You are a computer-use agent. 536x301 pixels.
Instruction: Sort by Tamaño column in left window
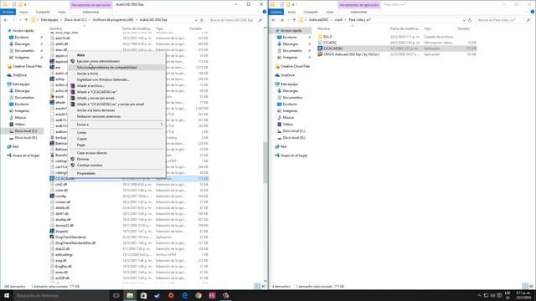(195, 28)
